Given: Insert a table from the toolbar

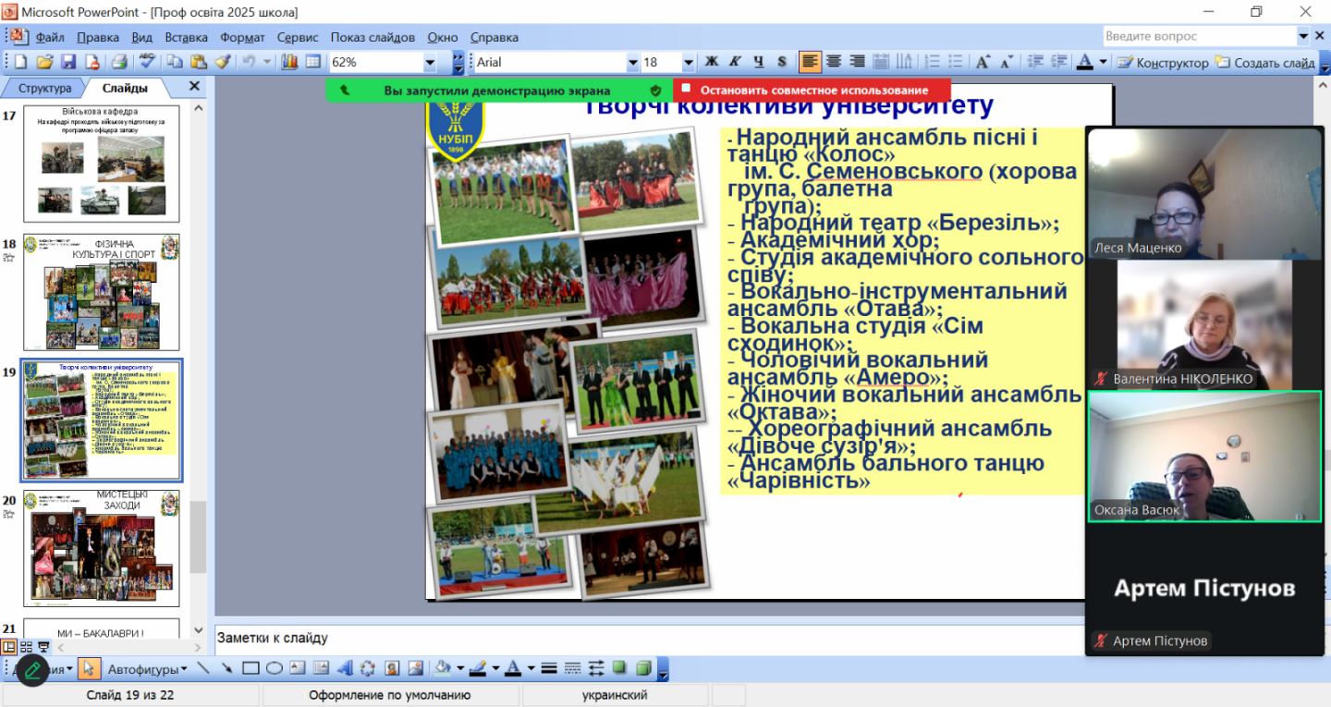Looking at the screenshot, I should pyautogui.click(x=313, y=62).
